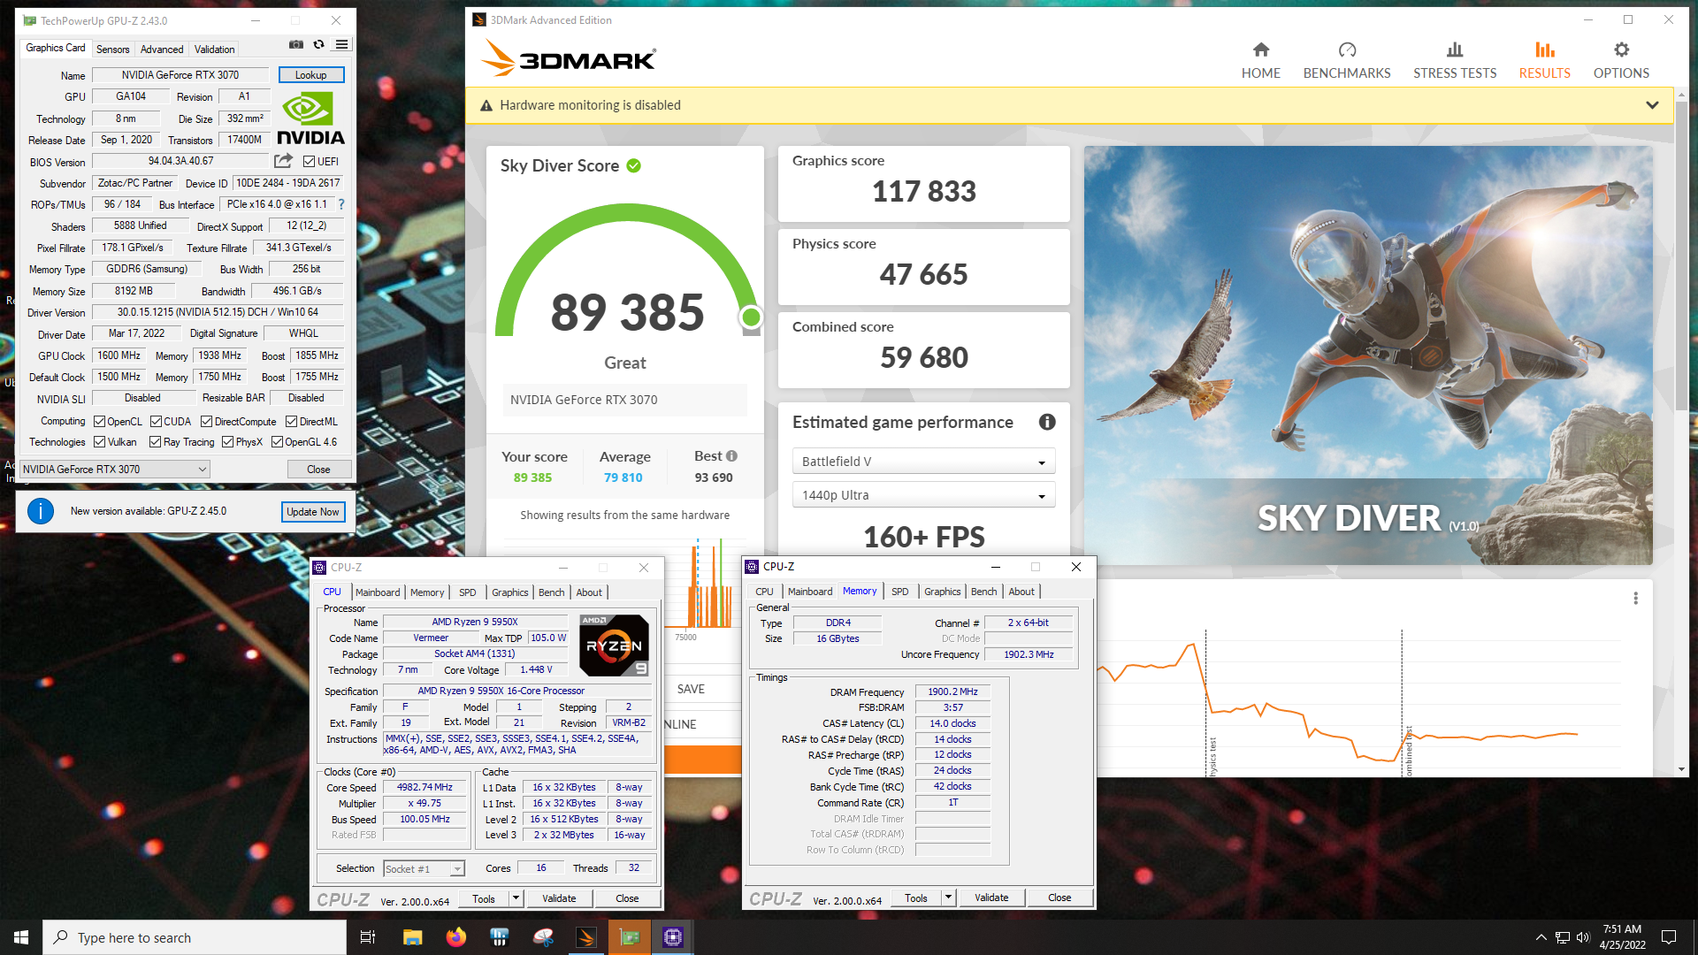Switch to GPU-Z Sensors tab
Screen dimensions: 1698x955
(x=112, y=49)
